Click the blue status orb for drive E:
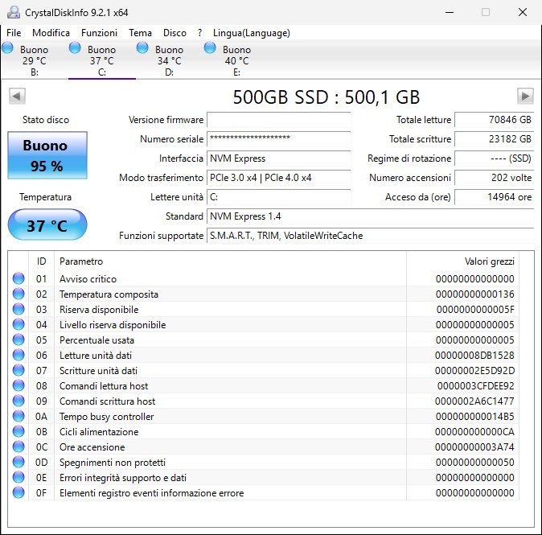The height and width of the screenshot is (535, 542). [x=210, y=47]
